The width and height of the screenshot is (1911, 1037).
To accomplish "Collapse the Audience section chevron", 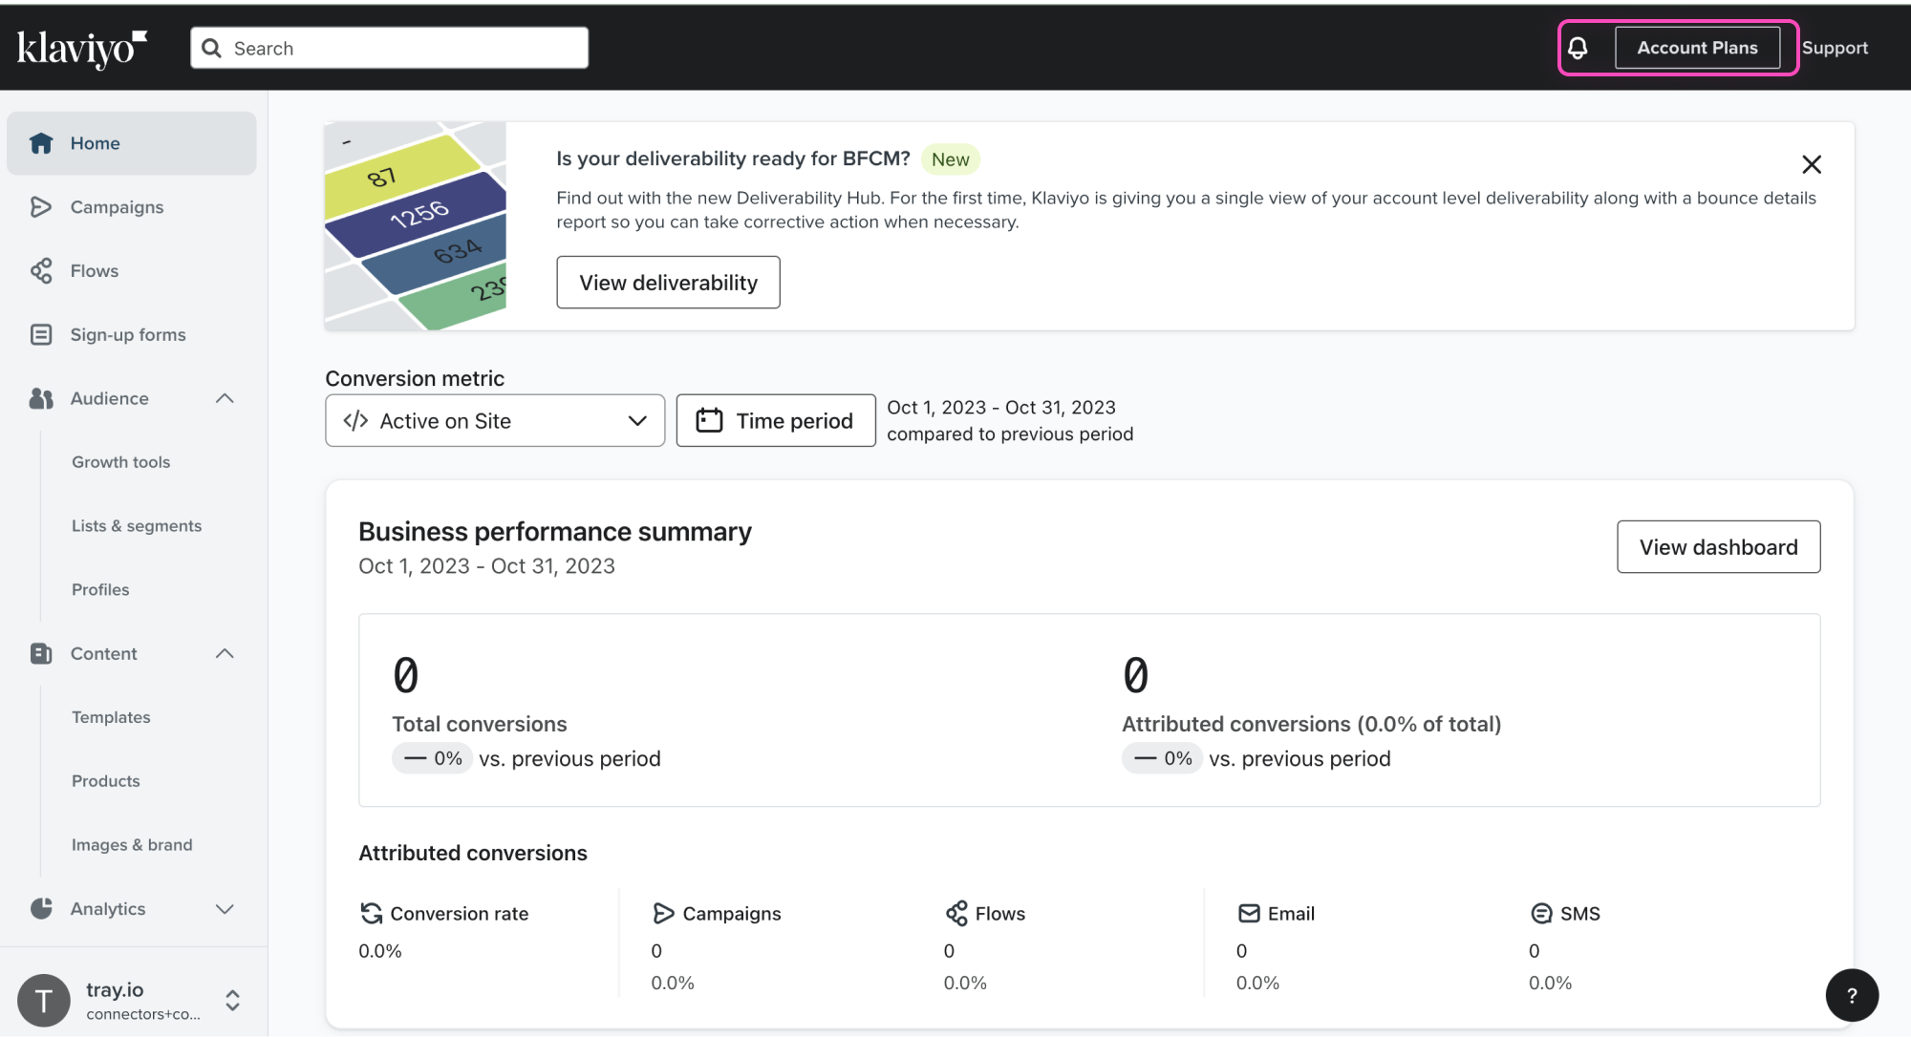I will (x=225, y=398).
